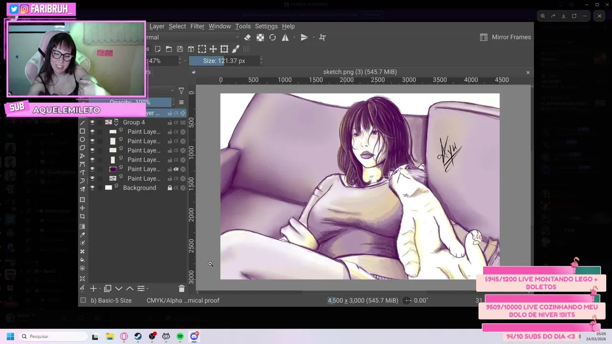Close the sketch.png document tab
Image resolution: width=612 pixels, height=344 pixels.
tap(528, 72)
